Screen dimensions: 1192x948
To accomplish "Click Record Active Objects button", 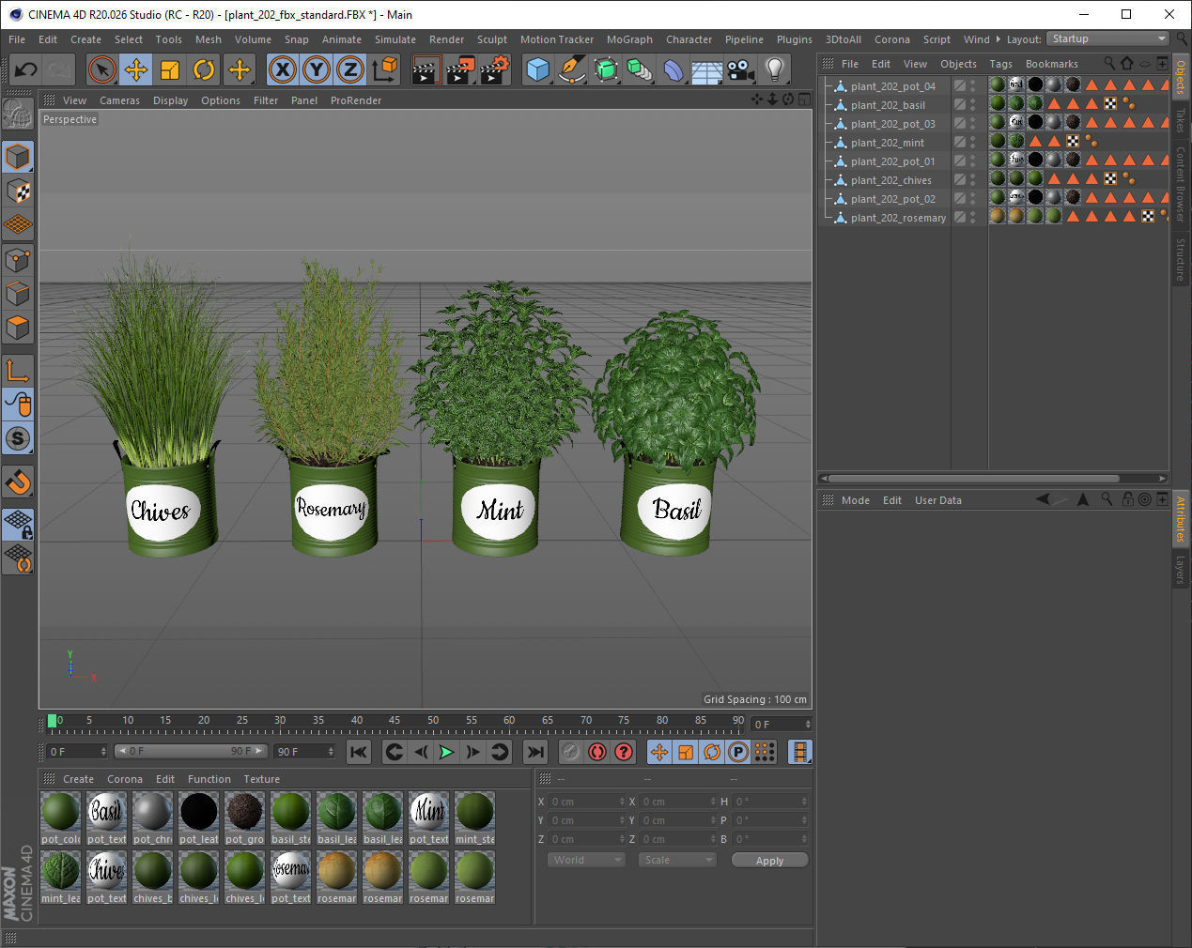I will (x=570, y=751).
